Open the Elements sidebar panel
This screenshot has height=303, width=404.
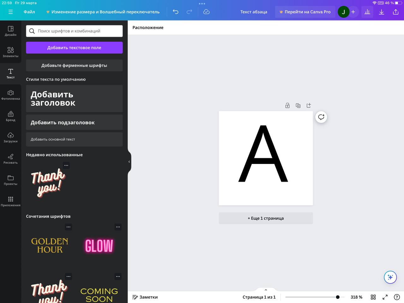[x=10, y=52]
